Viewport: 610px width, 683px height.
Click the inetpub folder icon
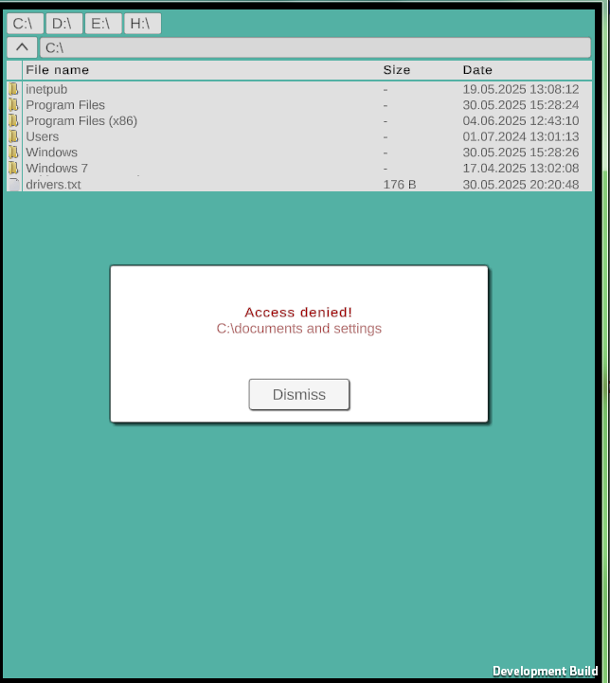point(13,89)
